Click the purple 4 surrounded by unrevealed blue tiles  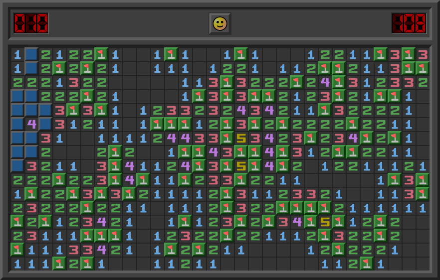31,124
